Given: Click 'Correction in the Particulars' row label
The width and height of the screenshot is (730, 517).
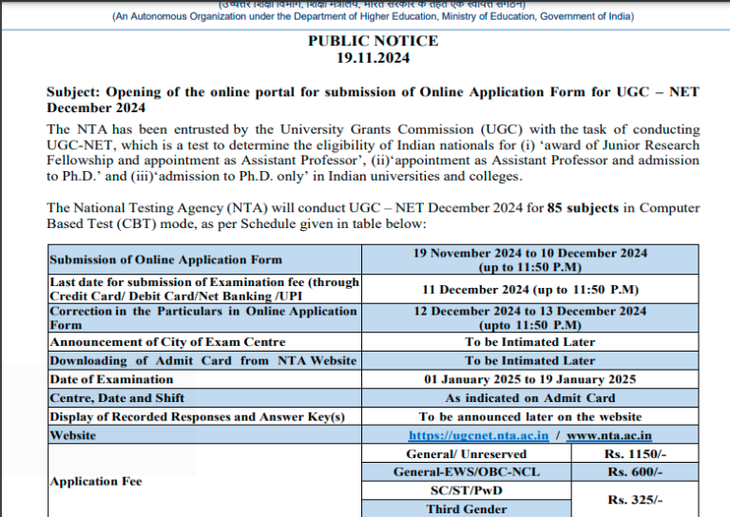Looking at the screenshot, I should pos(205,317).
